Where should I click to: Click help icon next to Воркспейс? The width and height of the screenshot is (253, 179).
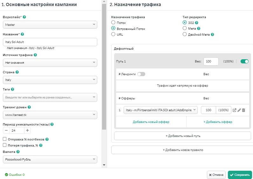[x=24, y=17]
